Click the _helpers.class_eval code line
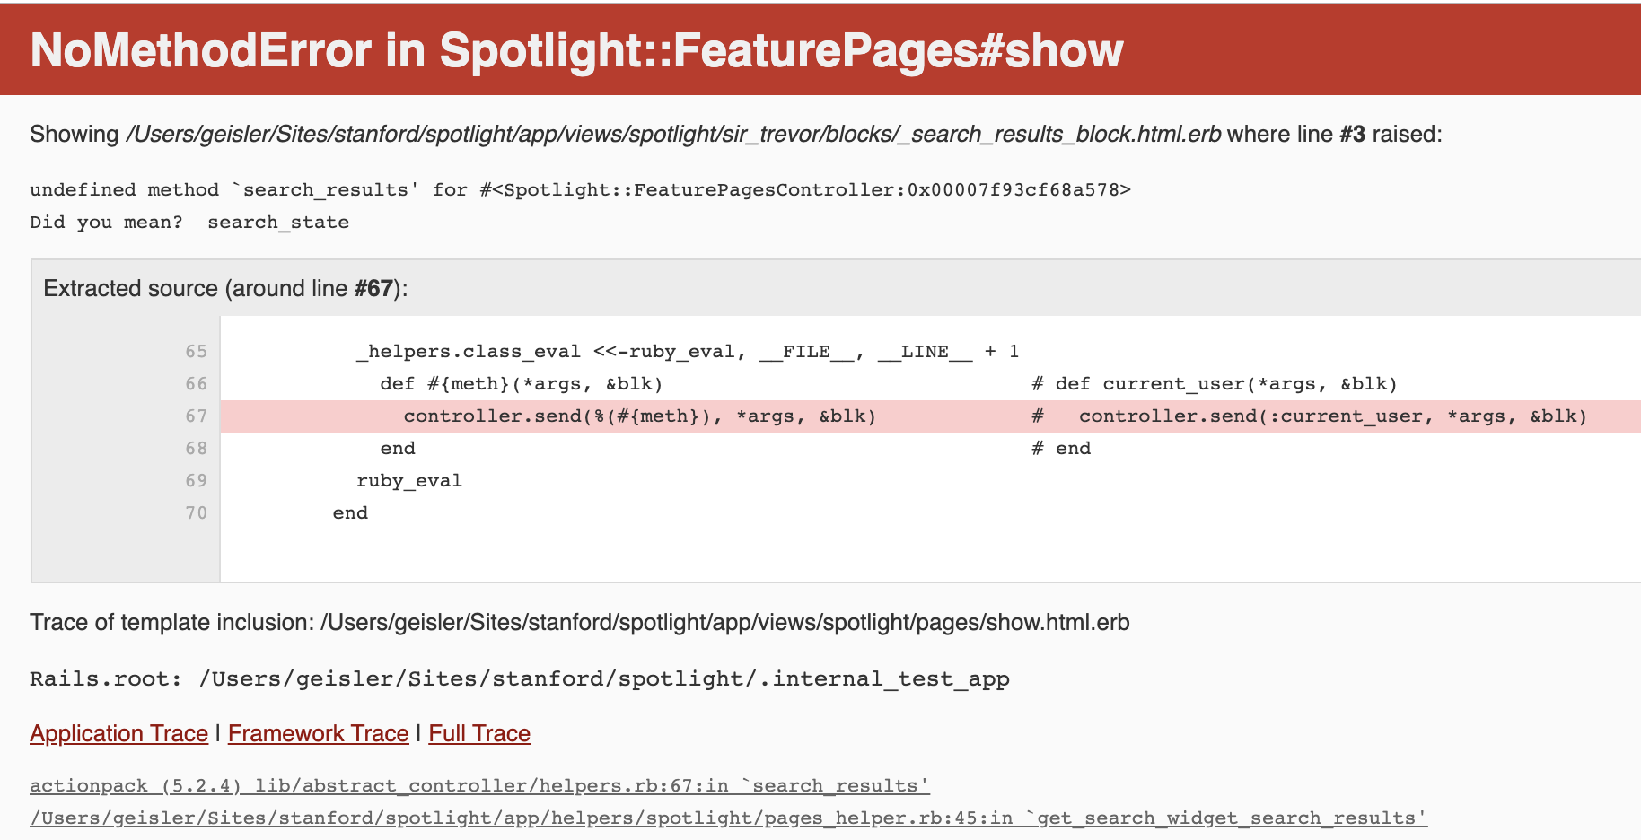This screenshot has width=1641, height=840. coord(688,351)
